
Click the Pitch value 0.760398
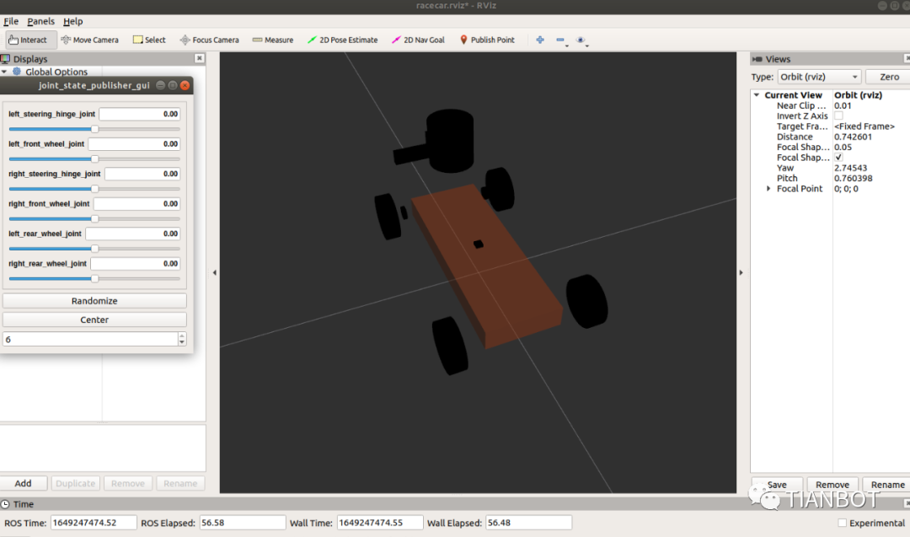(x=853, y=178)
